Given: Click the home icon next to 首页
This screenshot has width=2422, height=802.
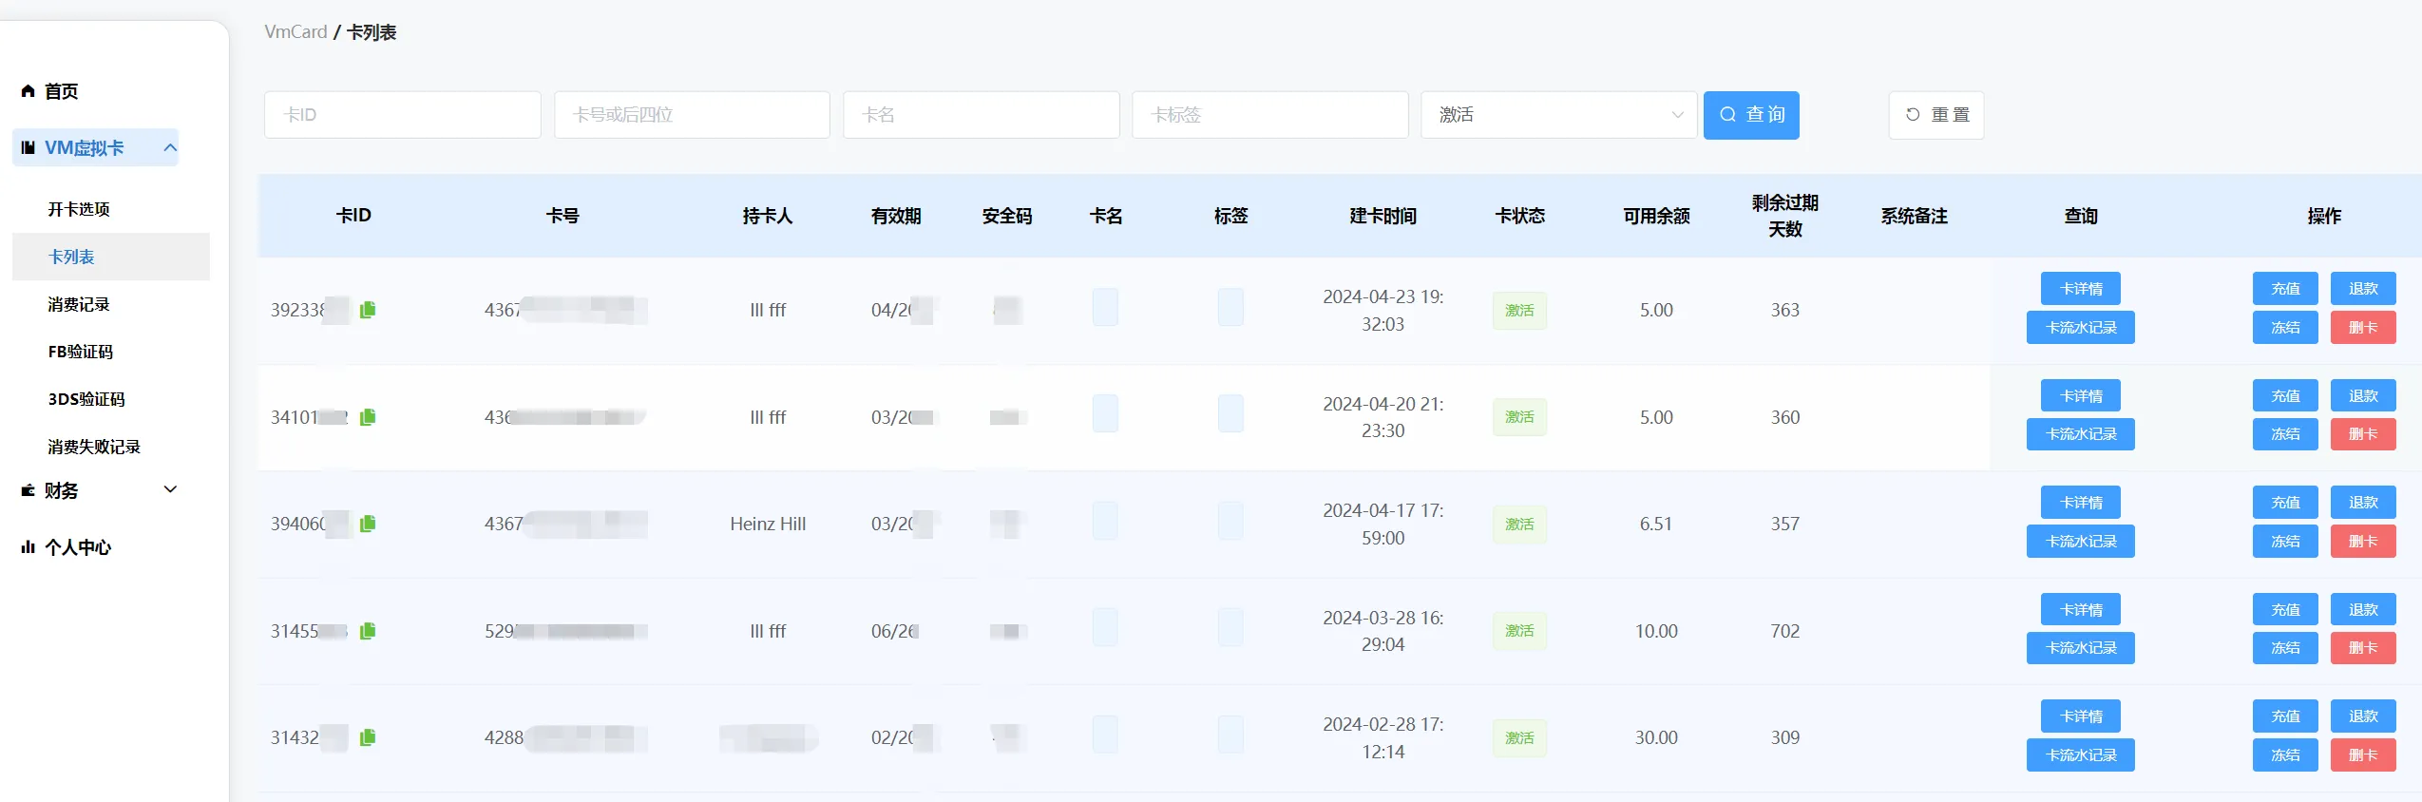Looking at the screenshot, I should point(29,91).
